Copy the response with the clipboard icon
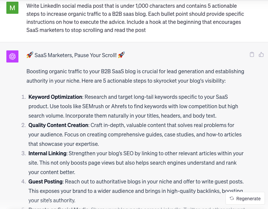 tap(252, 55)
